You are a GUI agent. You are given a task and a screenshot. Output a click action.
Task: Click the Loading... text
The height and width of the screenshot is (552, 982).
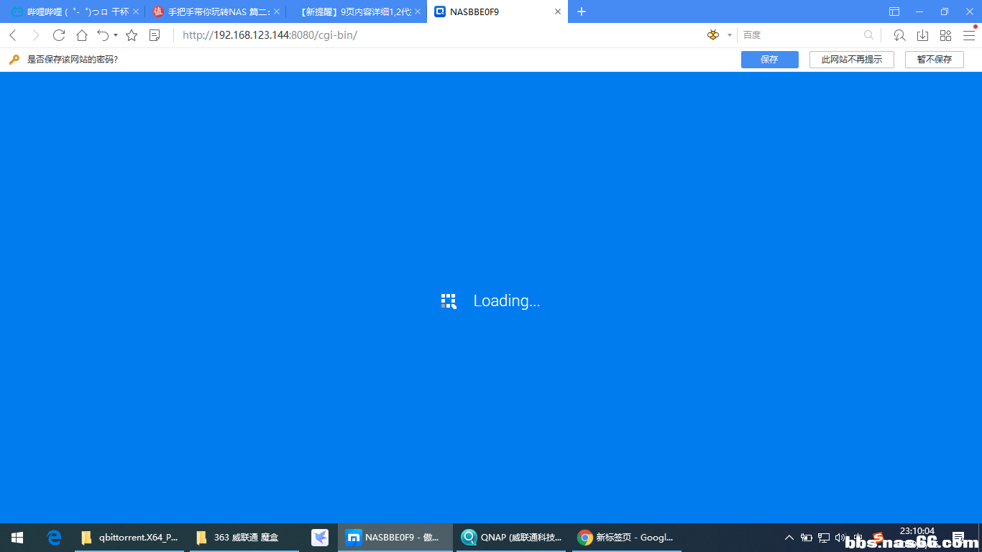[507, 301]
